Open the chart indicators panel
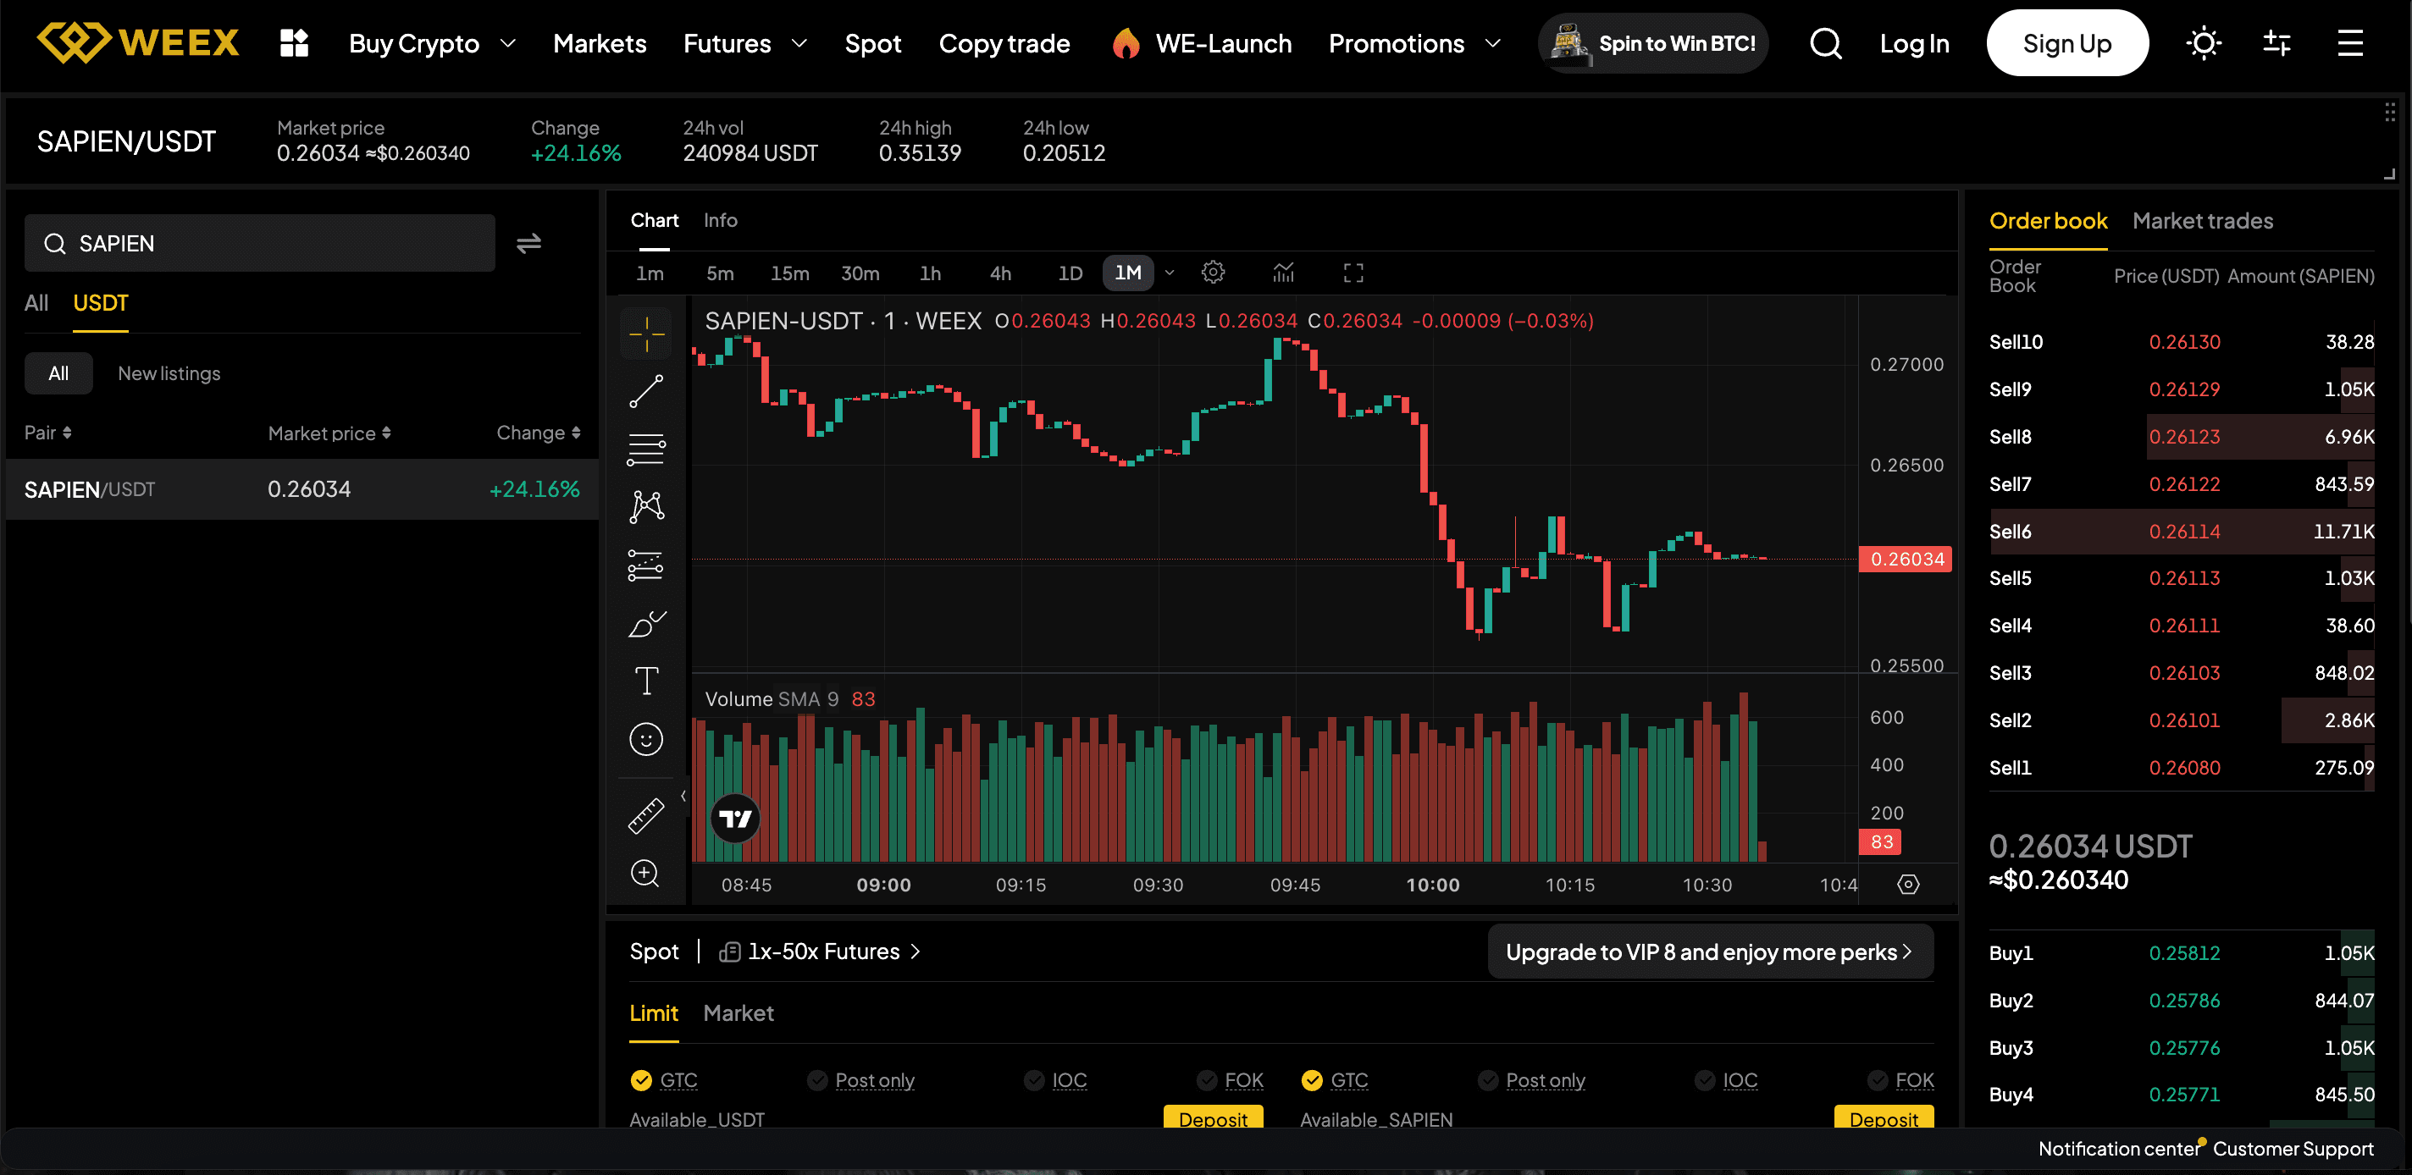 pyautogui.click(x=1284, y=273)
